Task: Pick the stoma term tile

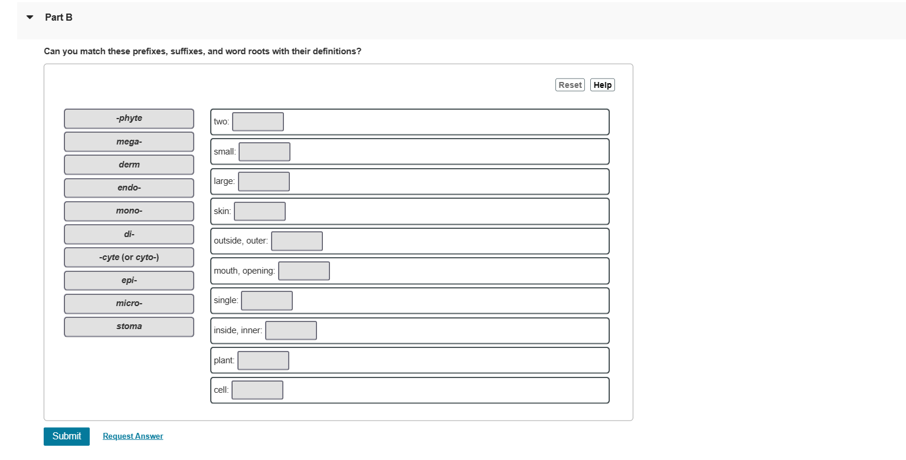Action: [x=129, y=327]
